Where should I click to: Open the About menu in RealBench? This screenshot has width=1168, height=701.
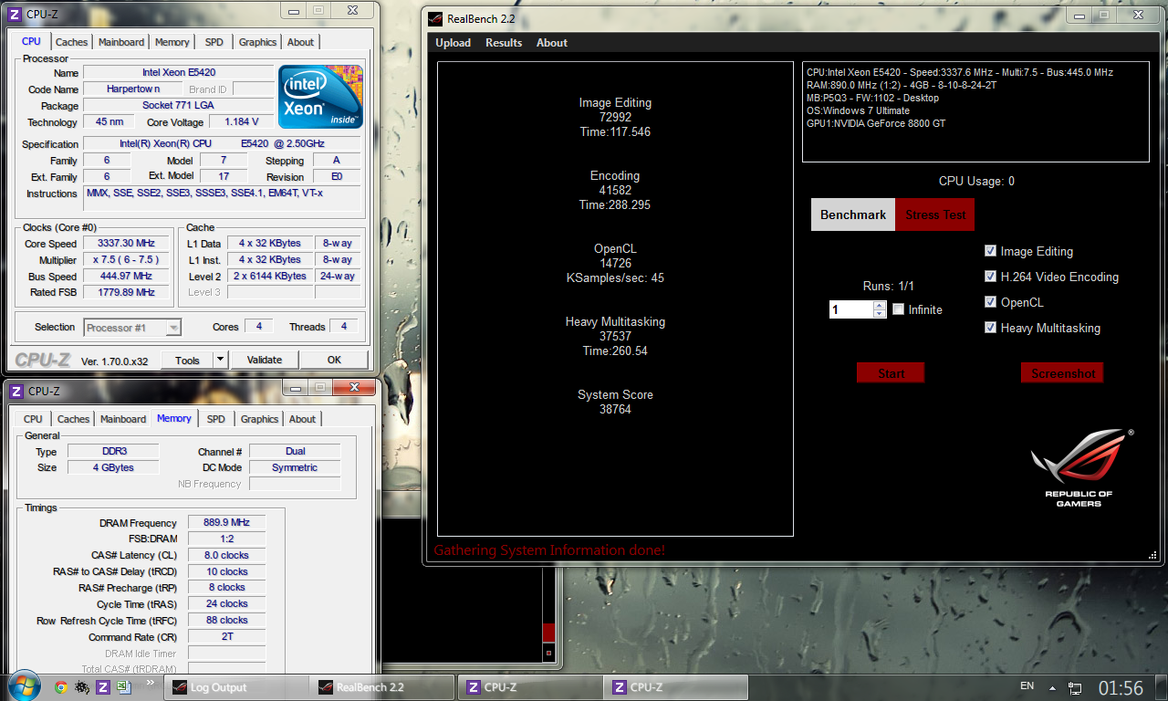(x=552, y=43)
